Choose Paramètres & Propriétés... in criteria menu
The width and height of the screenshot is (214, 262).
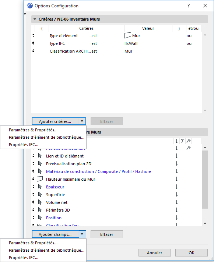click(33, 130)
